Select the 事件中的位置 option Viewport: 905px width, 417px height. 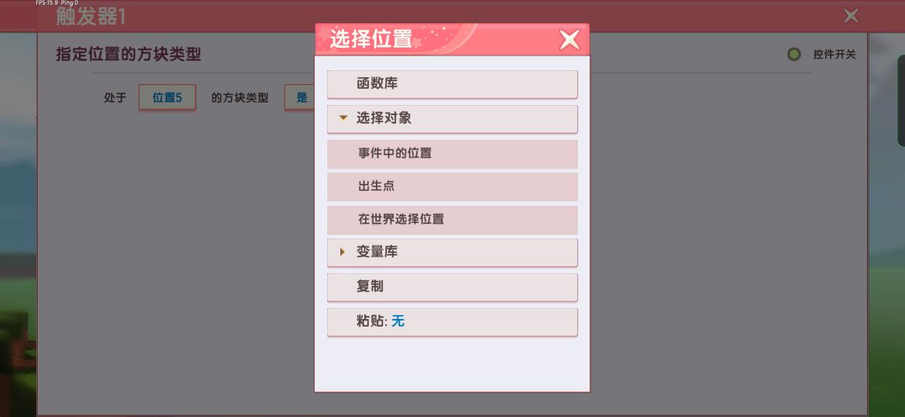pos(452,154)
